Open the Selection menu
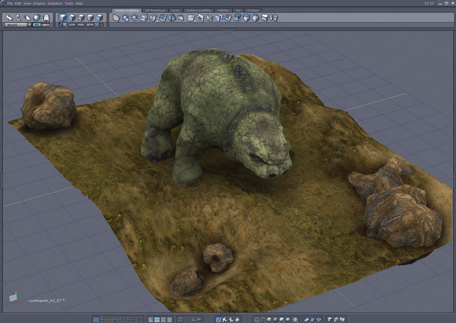 tap(55, 3)
